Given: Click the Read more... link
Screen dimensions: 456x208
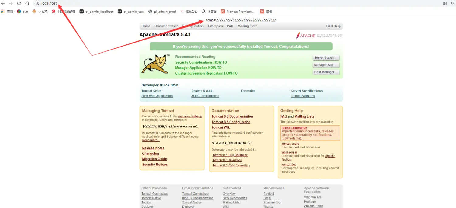Looking at the screenshot, I should point(151,140).
